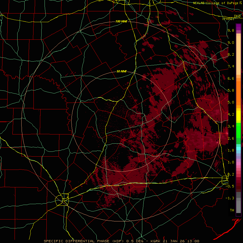Click the -1.3 color scale value

tap(230, 198)
